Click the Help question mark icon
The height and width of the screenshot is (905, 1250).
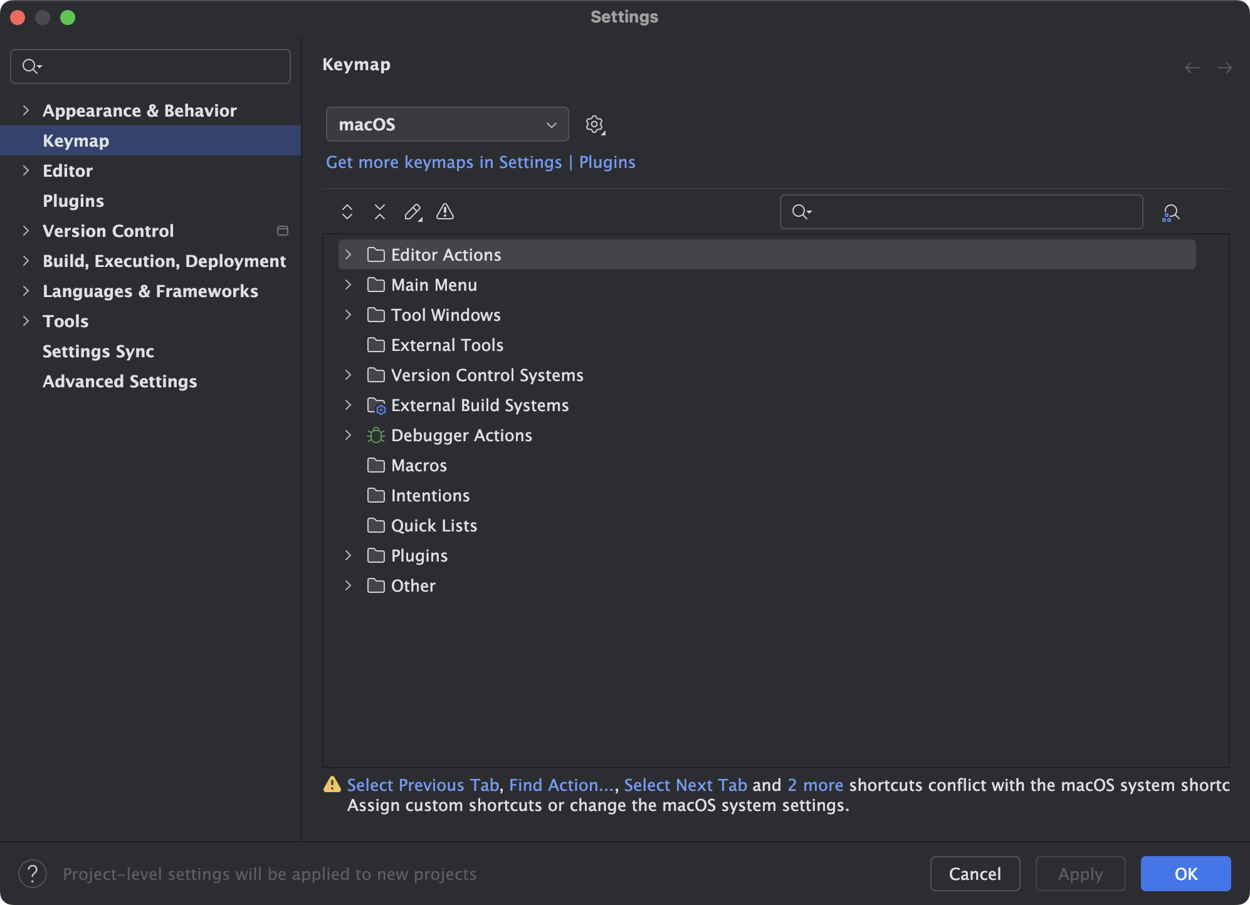[33, 874]
